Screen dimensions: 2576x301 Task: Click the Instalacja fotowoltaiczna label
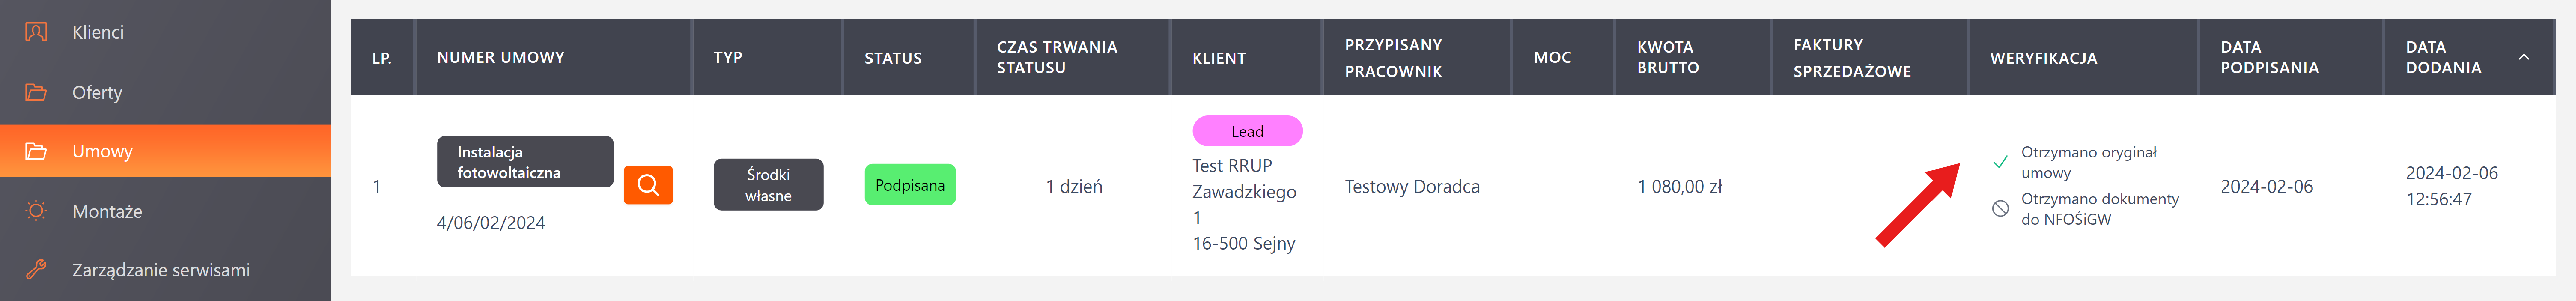pos(524,162)
